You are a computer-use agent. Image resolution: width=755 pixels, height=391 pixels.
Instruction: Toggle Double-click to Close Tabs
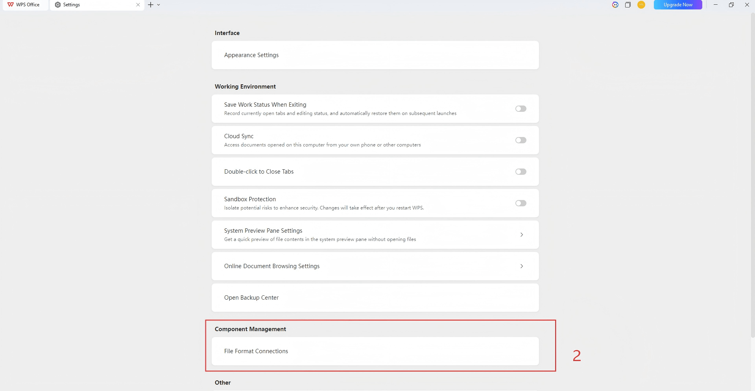tap(521, 172)
